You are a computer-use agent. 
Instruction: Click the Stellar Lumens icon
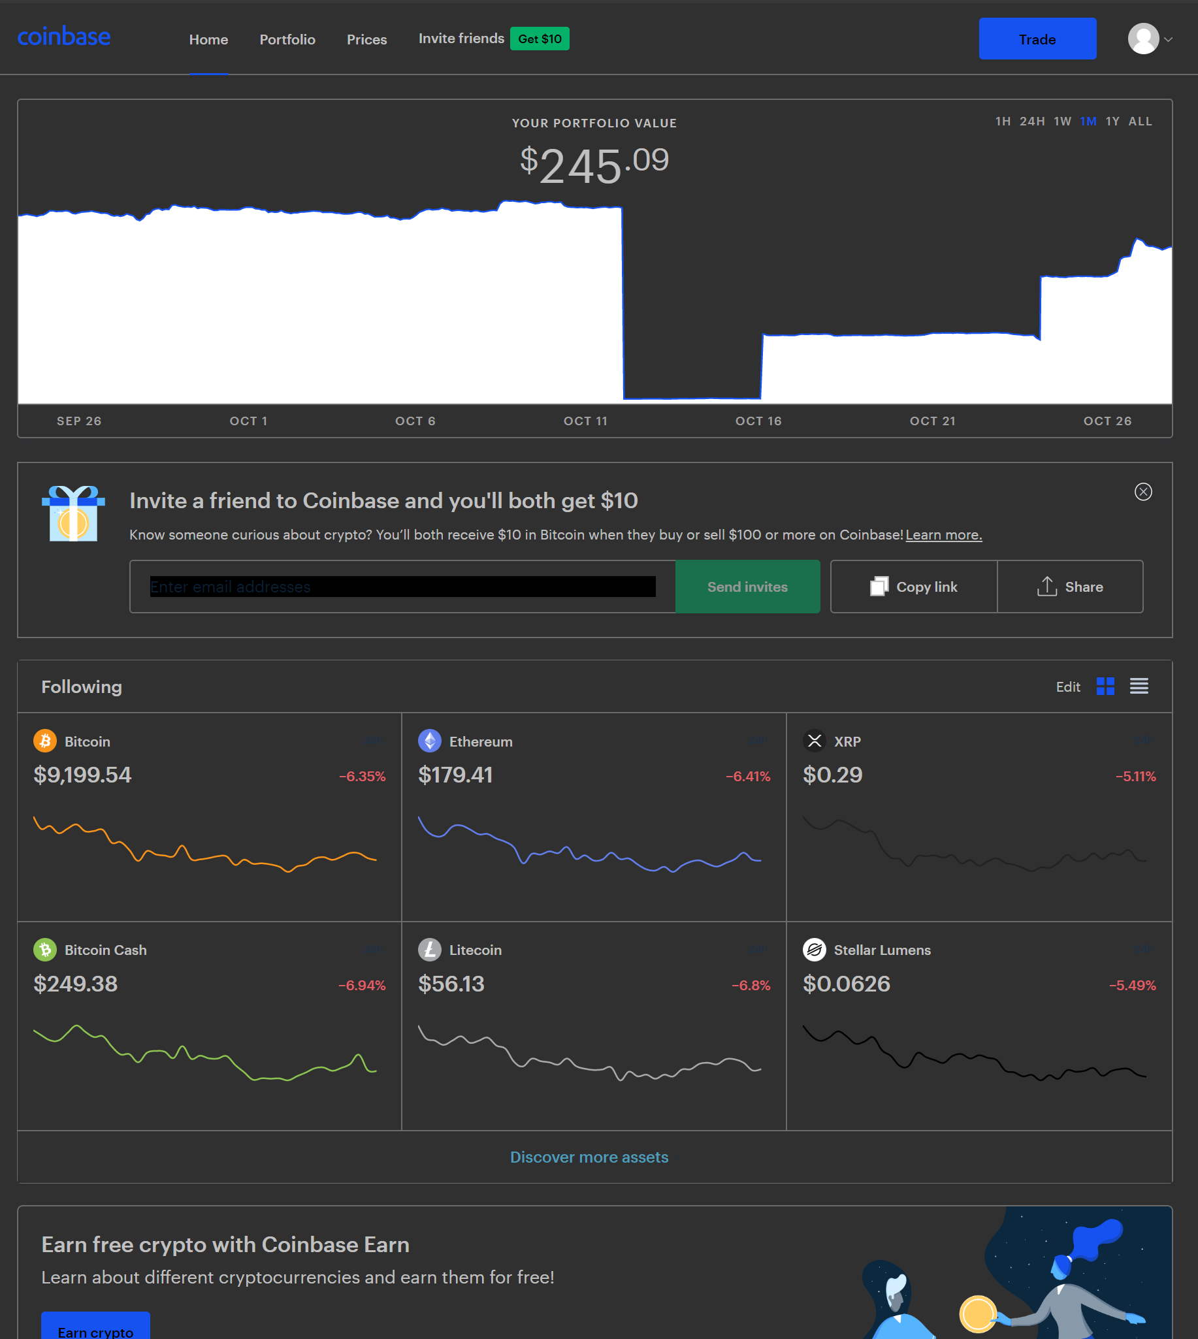[x=815, y=949]
